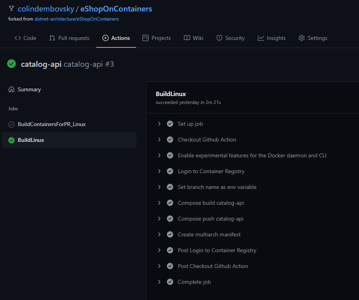
Task: Open the Security tab
Action: (231, 38)
